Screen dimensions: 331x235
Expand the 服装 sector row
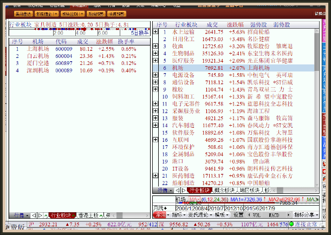155,118
